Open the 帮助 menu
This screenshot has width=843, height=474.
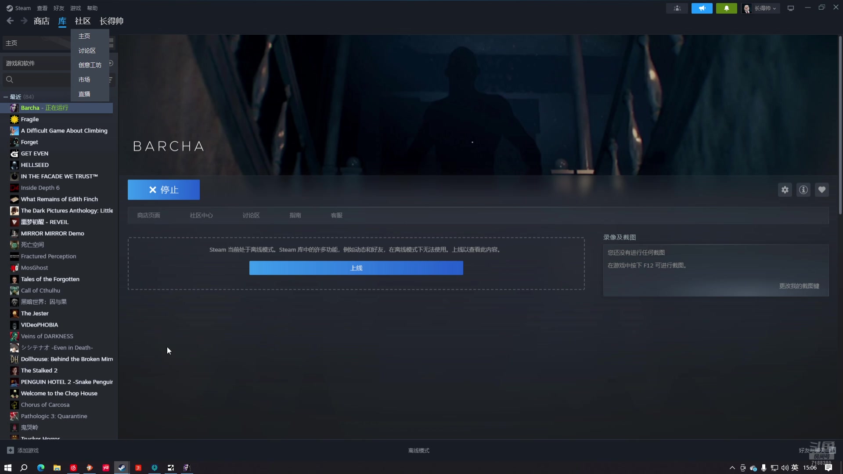92,8
